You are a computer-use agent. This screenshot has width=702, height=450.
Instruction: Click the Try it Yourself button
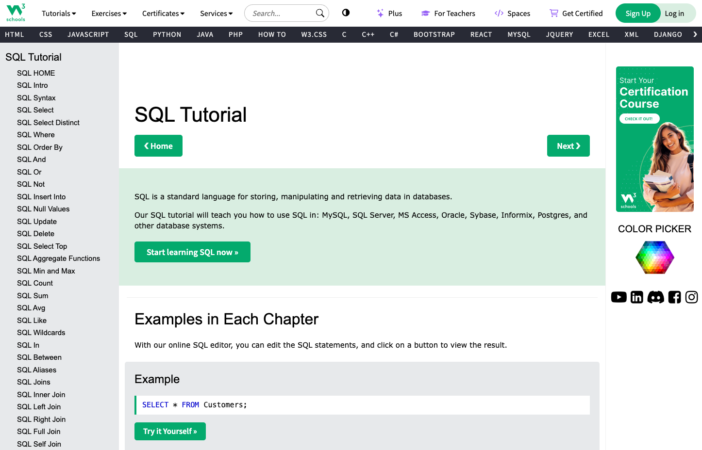pos(170,431)
